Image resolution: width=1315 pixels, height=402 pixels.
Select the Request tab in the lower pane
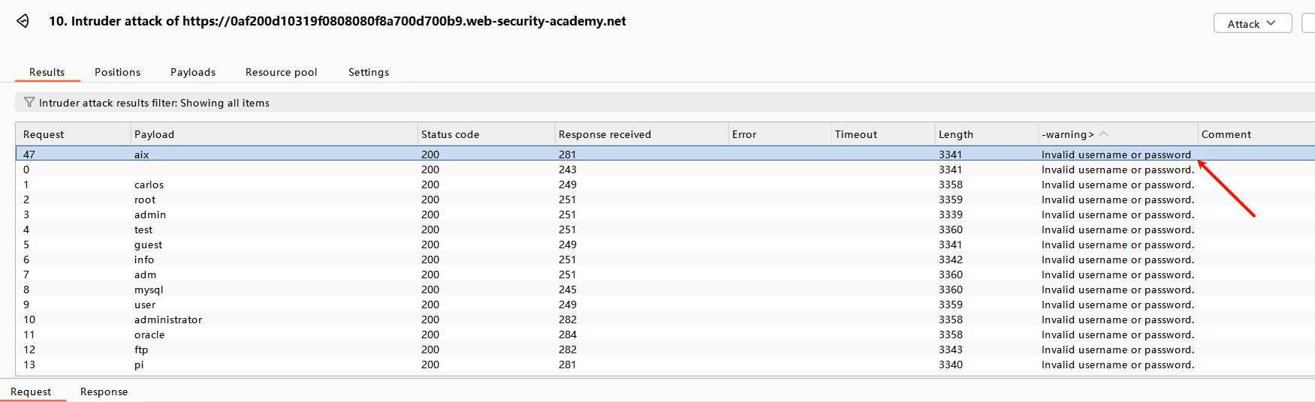click(x=31, y=391)
